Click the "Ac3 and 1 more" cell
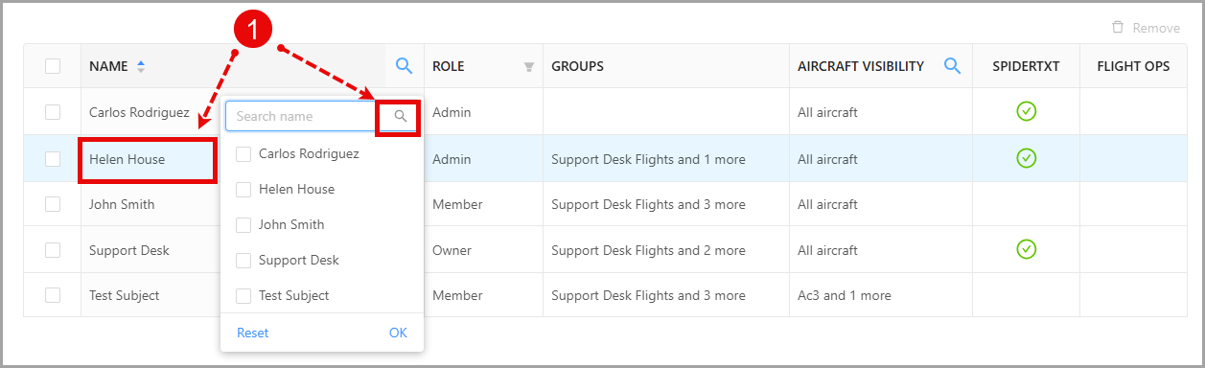The height and width of the screenshot is (368, 1205). click(845, 295)
